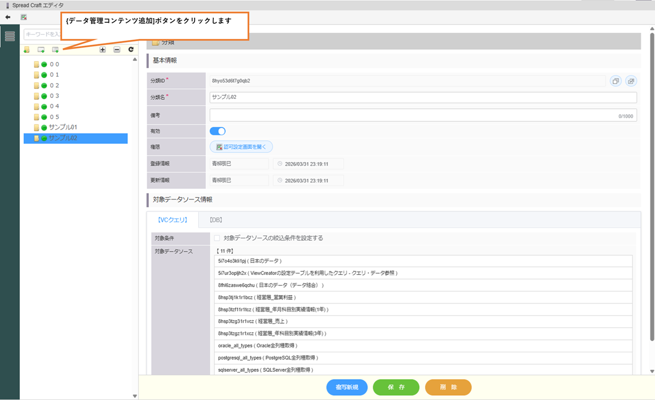655x400 pixels.
Task: Check 対象データソースの絞込条件を設定する checkbox
Action: pyautogui.click(x=217, y=238)
